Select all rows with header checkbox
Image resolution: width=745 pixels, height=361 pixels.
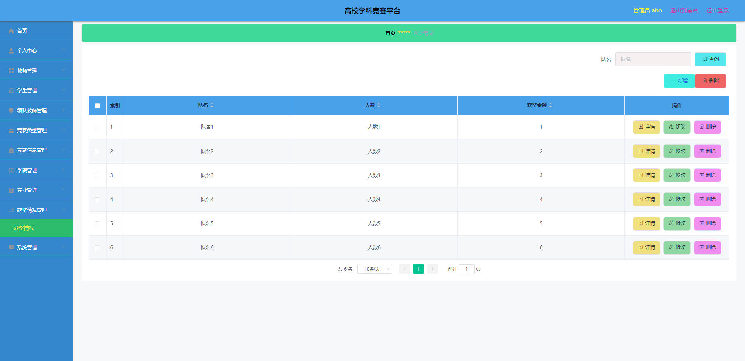(x=97, y=105)
